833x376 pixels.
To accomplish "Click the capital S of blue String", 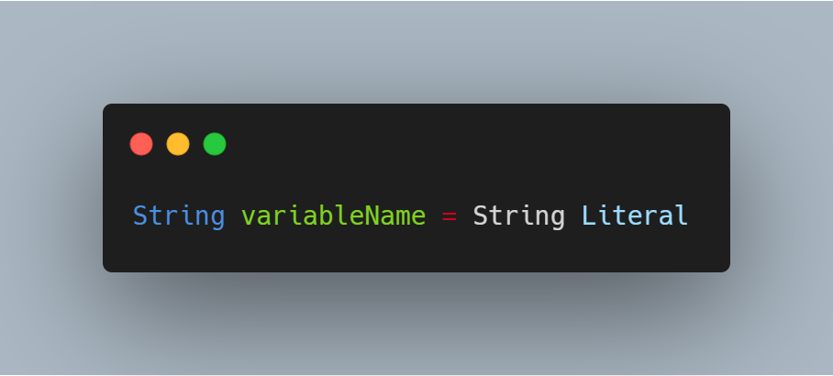I will [x=140, y=216].
